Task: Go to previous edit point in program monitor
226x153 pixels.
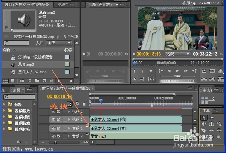Action: pyautogui.click(x=161, y=71)
